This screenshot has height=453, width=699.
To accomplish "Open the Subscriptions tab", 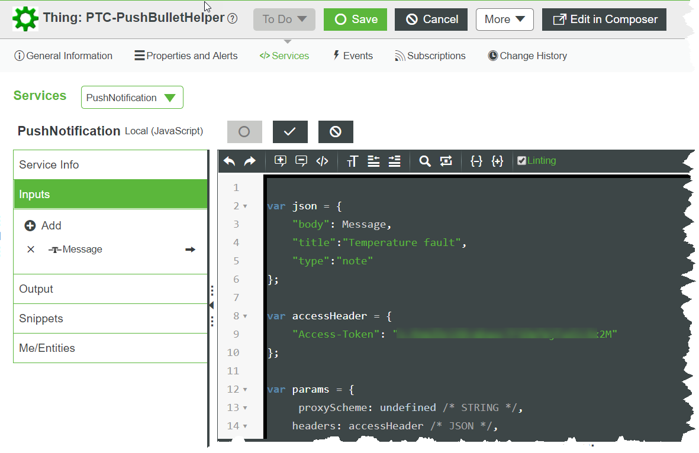I will point(430,56).
